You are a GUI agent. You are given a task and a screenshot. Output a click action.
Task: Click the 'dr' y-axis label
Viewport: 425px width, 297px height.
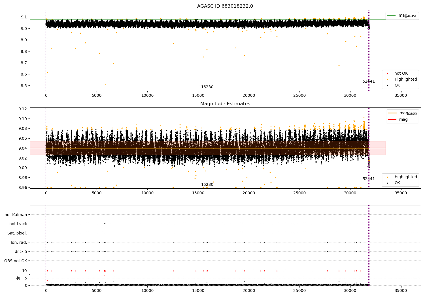coord(18,278)
